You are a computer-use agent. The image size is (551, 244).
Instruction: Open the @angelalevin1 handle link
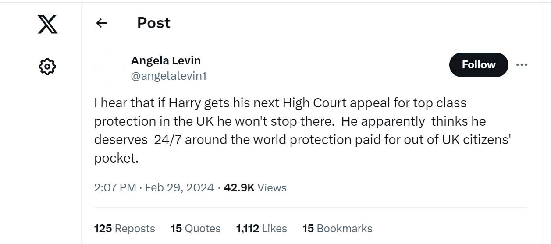click(x=169, y=76)
